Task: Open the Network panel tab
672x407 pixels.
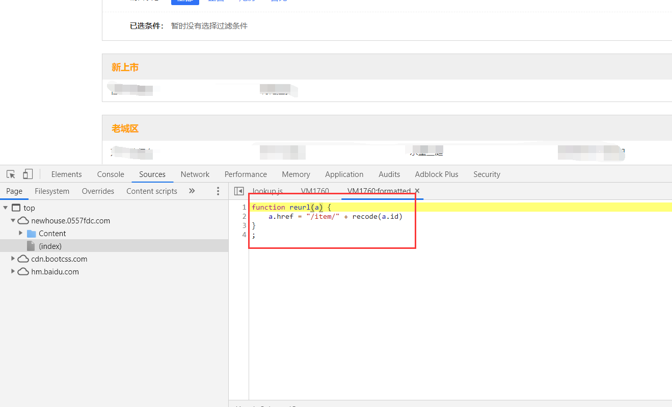Action: [195, 174]
